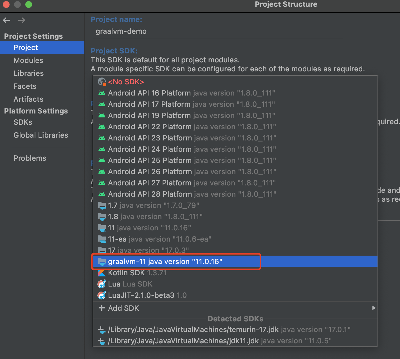Go back with the left arrow

pos(6,20)
